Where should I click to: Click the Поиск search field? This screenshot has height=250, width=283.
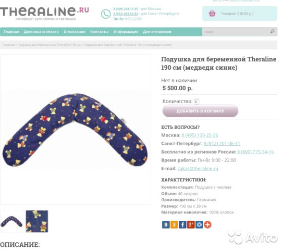[x=236, y=32]
